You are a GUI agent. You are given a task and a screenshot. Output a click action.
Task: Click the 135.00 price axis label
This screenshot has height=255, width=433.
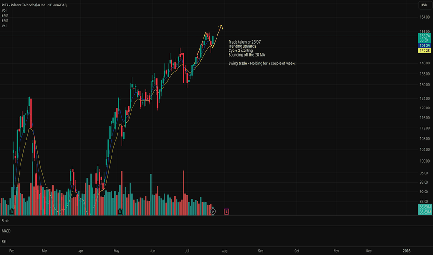coord(425,74)
